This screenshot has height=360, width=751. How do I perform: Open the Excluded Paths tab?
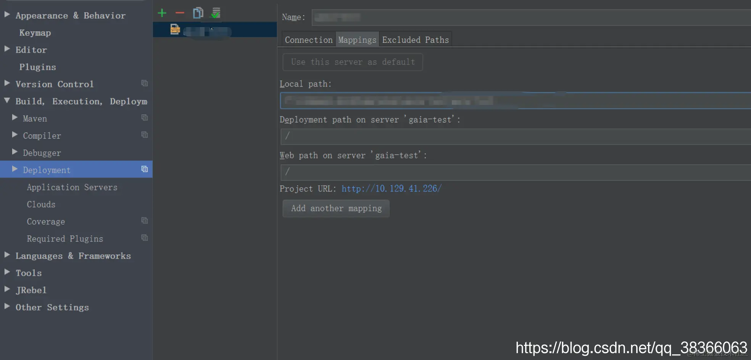click(416, 40)
